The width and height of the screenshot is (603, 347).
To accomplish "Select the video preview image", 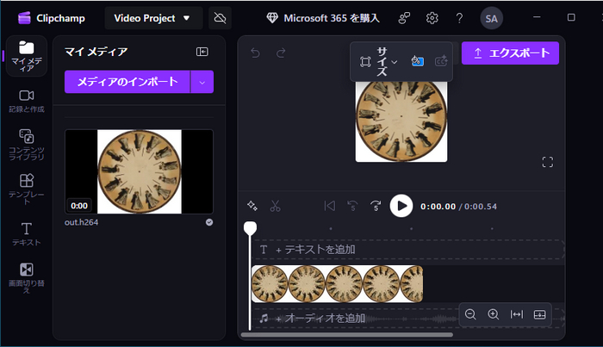I will click(401, 121).
